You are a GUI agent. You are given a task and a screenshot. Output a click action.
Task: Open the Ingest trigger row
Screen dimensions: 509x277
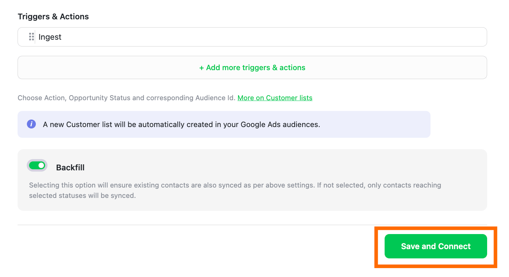pos(252,37)
